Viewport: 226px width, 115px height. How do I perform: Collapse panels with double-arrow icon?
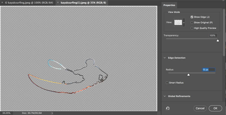coord(223,1)
